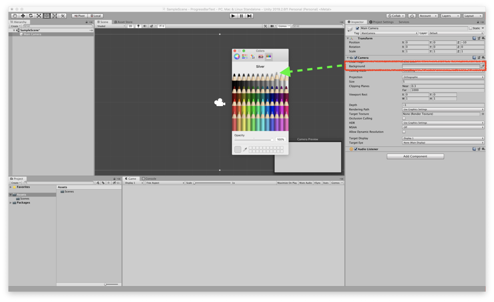This screenshot has width=494, height=302.
Task: Click search by type icon in Project
Action: [98, 183]
